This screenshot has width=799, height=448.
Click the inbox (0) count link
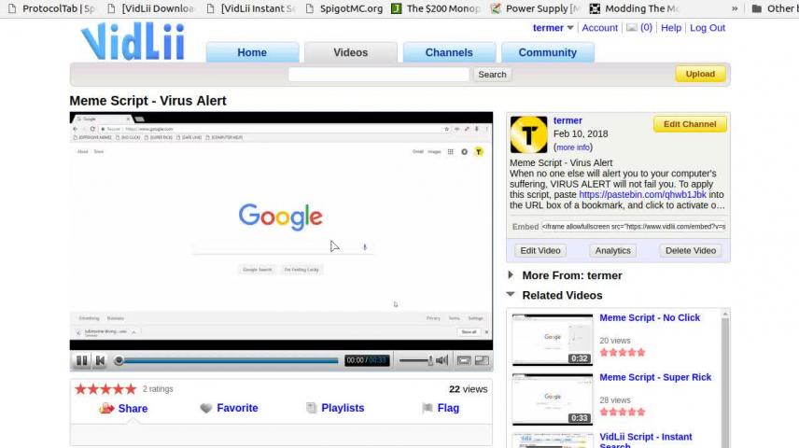(646, 27)
